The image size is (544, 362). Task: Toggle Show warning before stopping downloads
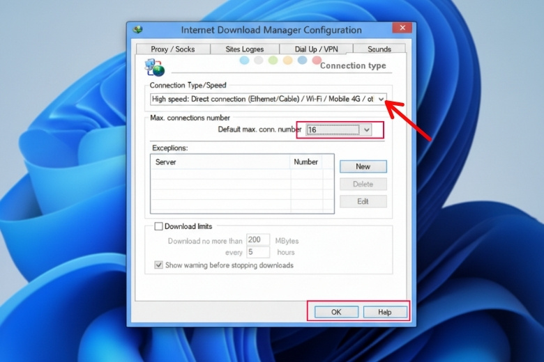[158, 265]
